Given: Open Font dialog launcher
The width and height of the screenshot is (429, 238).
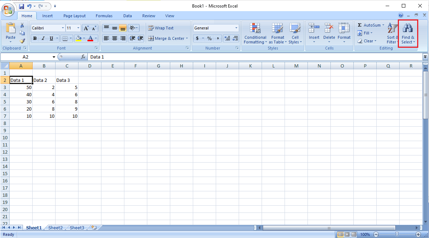Looking at the screenshot, I should coord(96,48).
